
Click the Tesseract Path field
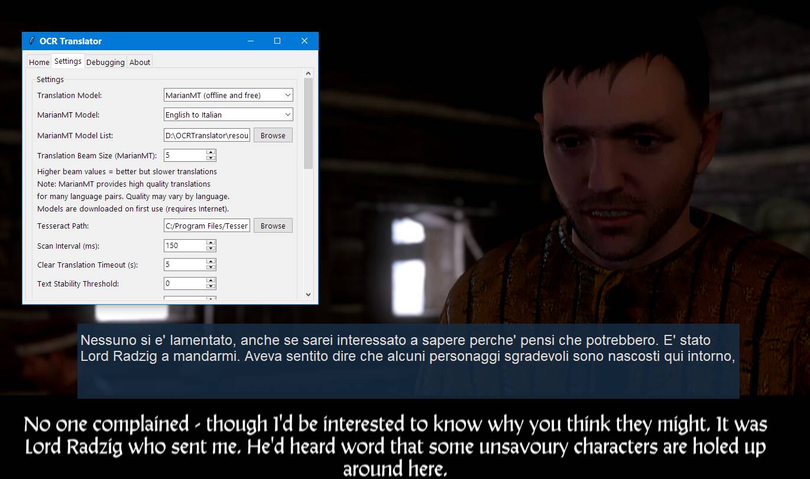point(207,226)
